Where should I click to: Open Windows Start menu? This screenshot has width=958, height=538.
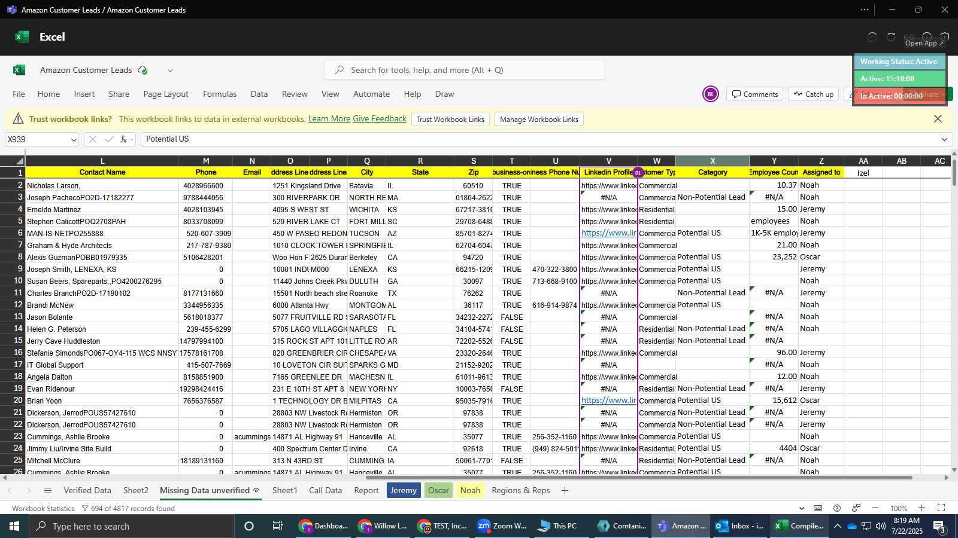(x=14, y=527)
